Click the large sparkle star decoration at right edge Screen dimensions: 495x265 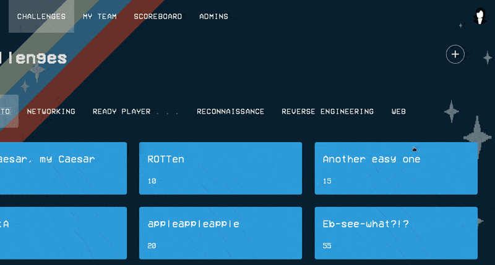tap(477, 136)
